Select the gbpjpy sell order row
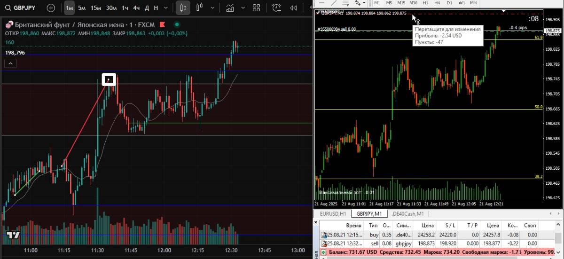 [423, 243]
